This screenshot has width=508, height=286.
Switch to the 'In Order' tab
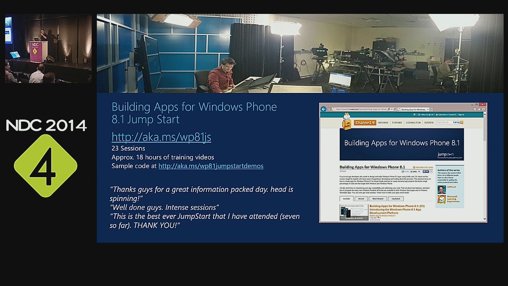point(346,199)
